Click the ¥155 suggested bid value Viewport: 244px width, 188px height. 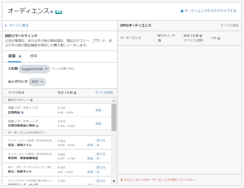[62, 108]
